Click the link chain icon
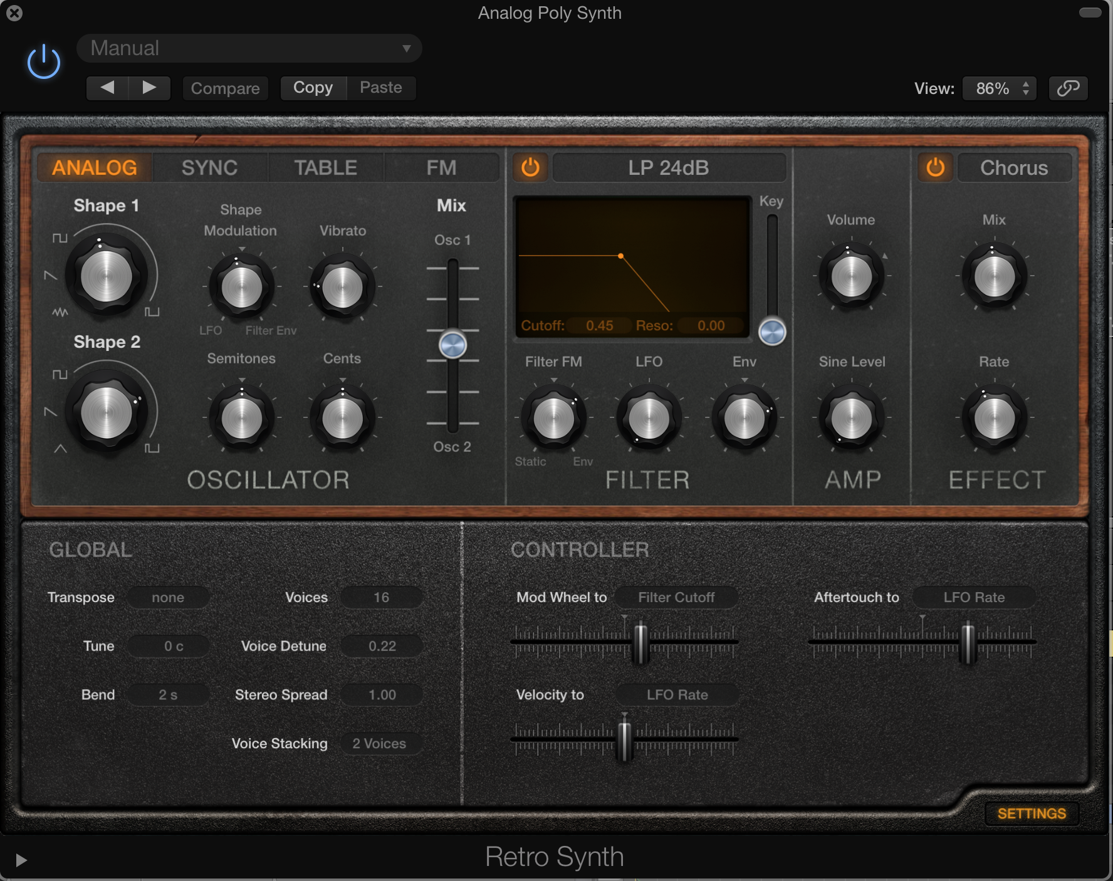The width and height of the screenshot is (1113, 881). (1068, 88)
